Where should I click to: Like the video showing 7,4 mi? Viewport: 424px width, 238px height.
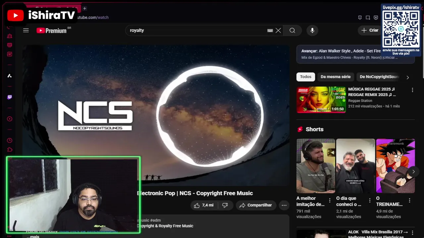tap(204, 205)
